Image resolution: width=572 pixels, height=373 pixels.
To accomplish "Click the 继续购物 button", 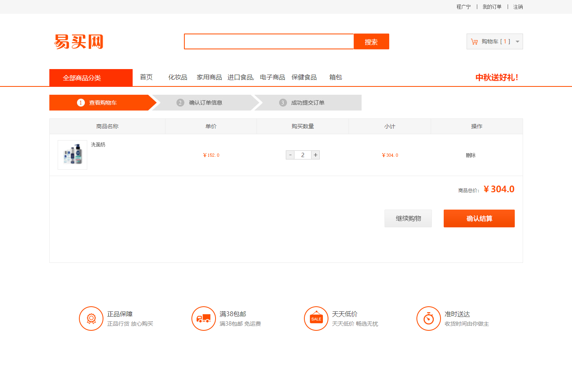I will click(x=408, y=218).
